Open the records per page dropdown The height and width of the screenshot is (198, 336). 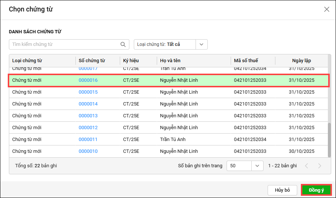257,166
